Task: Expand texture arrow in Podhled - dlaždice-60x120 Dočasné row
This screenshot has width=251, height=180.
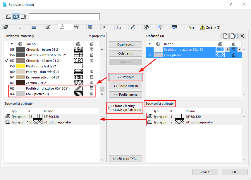Action: [x=239, y=50]
